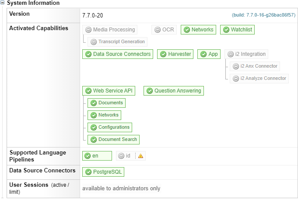Click the green check icon on en pipeline
The width and height of the screenshot is (298, 199).
tap(88, 156)
